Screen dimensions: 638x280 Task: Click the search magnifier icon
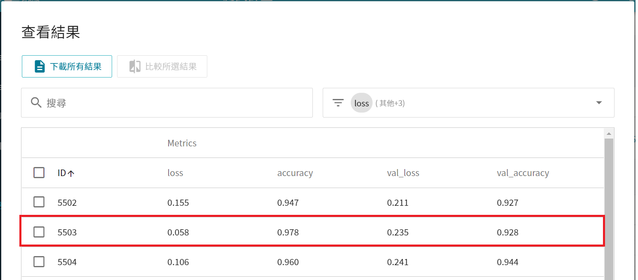pos(36,103)
